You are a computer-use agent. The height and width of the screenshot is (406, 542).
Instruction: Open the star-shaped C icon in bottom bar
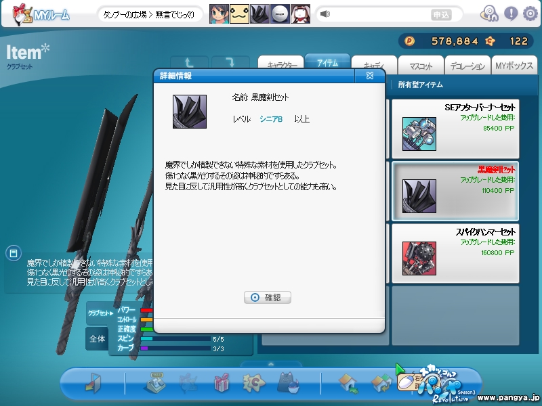tap(254, 382)
